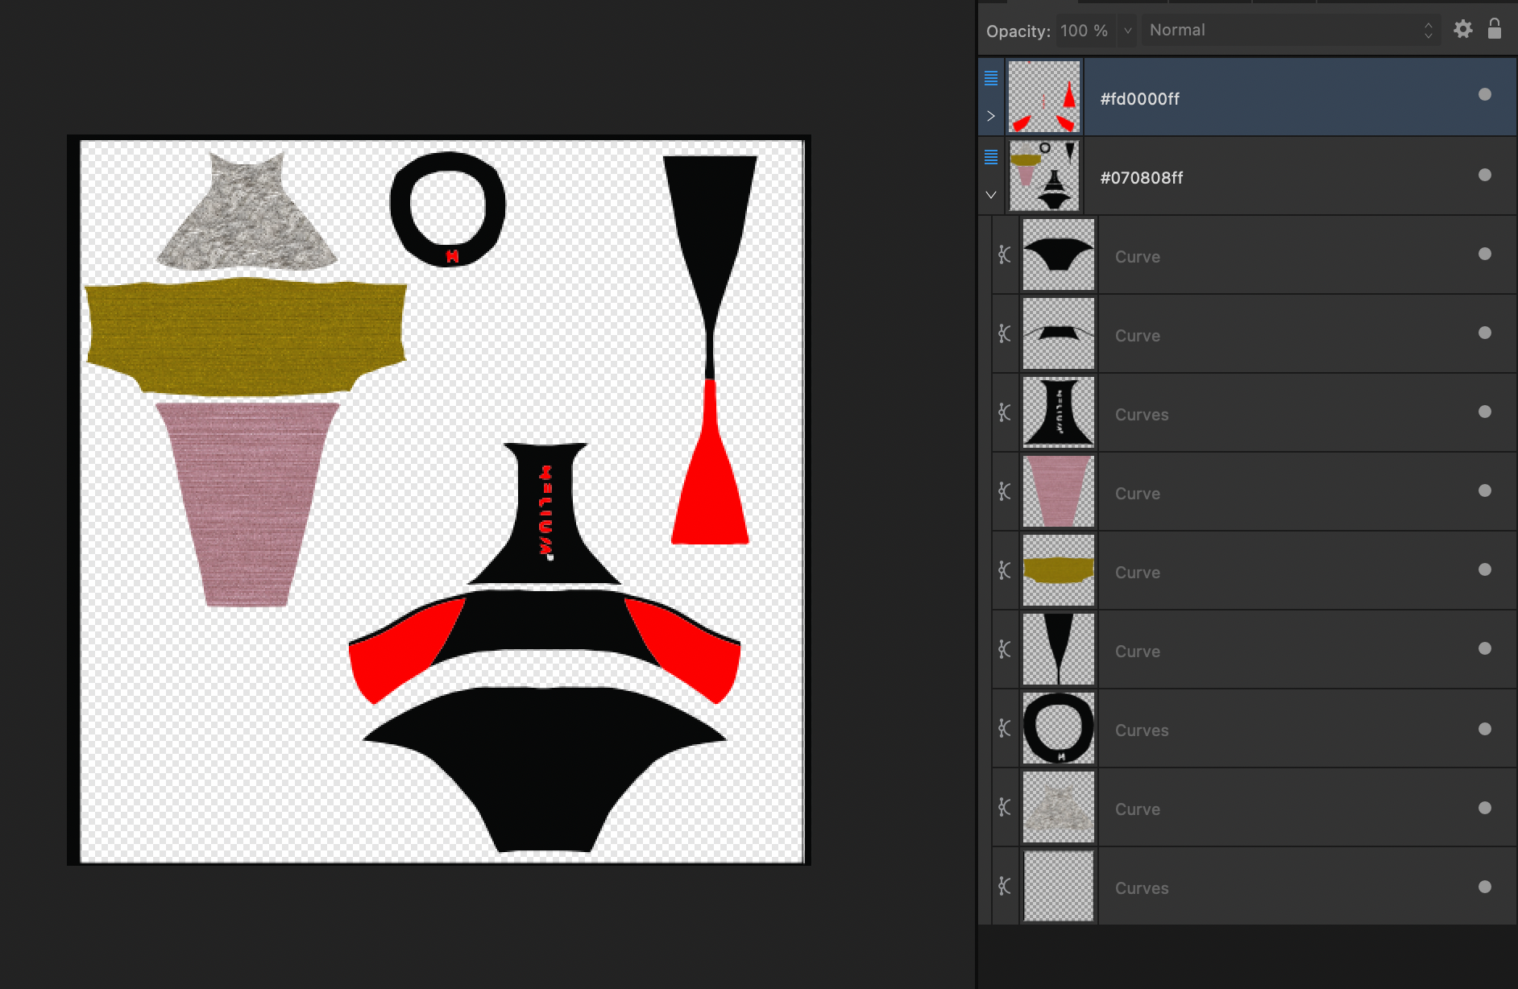Viewport: 1518px width, 989px height.
Task: Click the Curve label next to olive band thumbnail
Action: (x=1138, y=573)
